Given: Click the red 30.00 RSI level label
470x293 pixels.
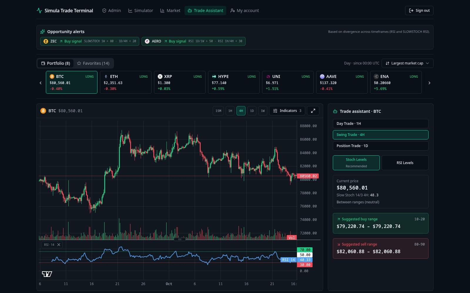Looking at the screenshot, I should [x=305, y=265].
